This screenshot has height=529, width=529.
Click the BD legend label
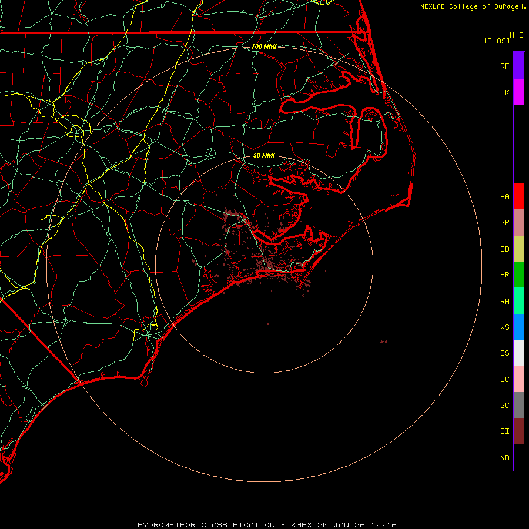[504, 249]
